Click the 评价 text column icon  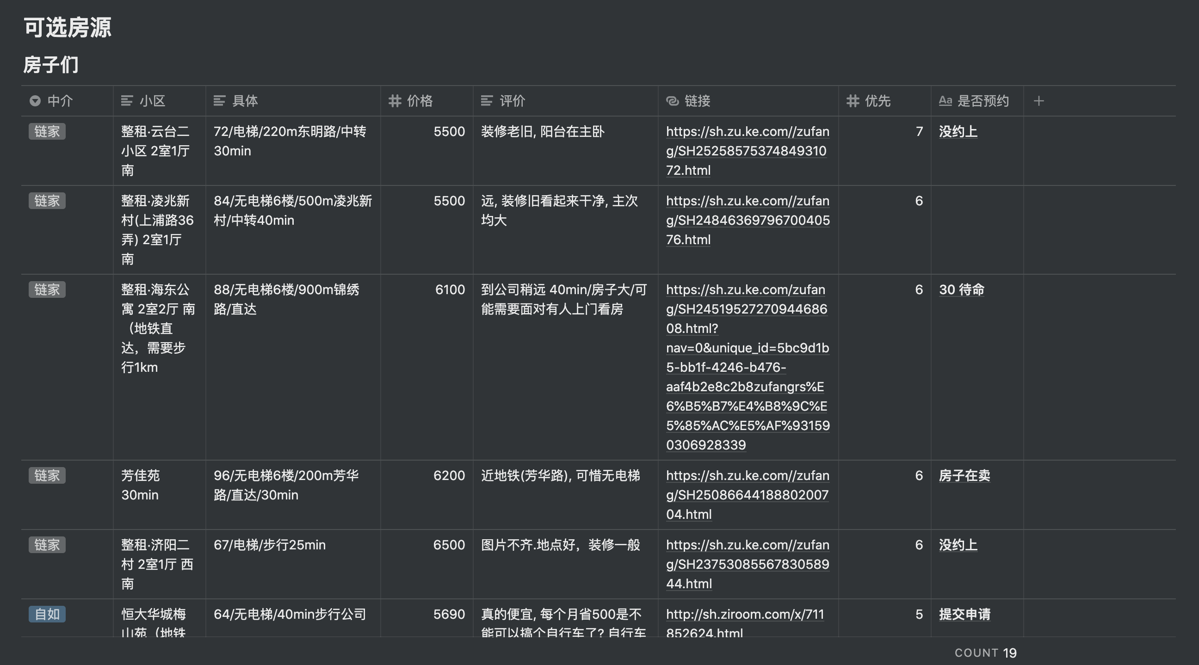coord(486,101)
